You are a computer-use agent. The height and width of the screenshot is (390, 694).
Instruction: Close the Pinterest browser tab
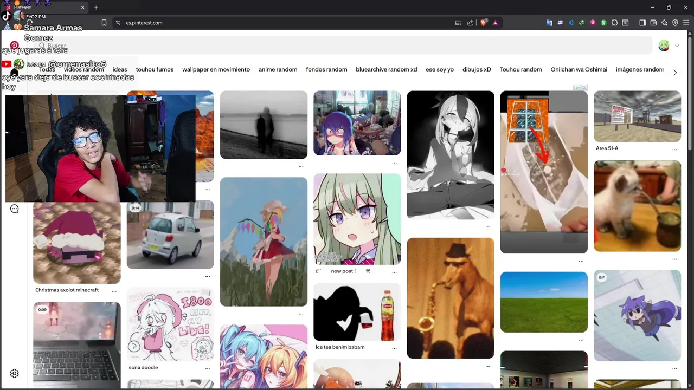click(x=83, y=8)
